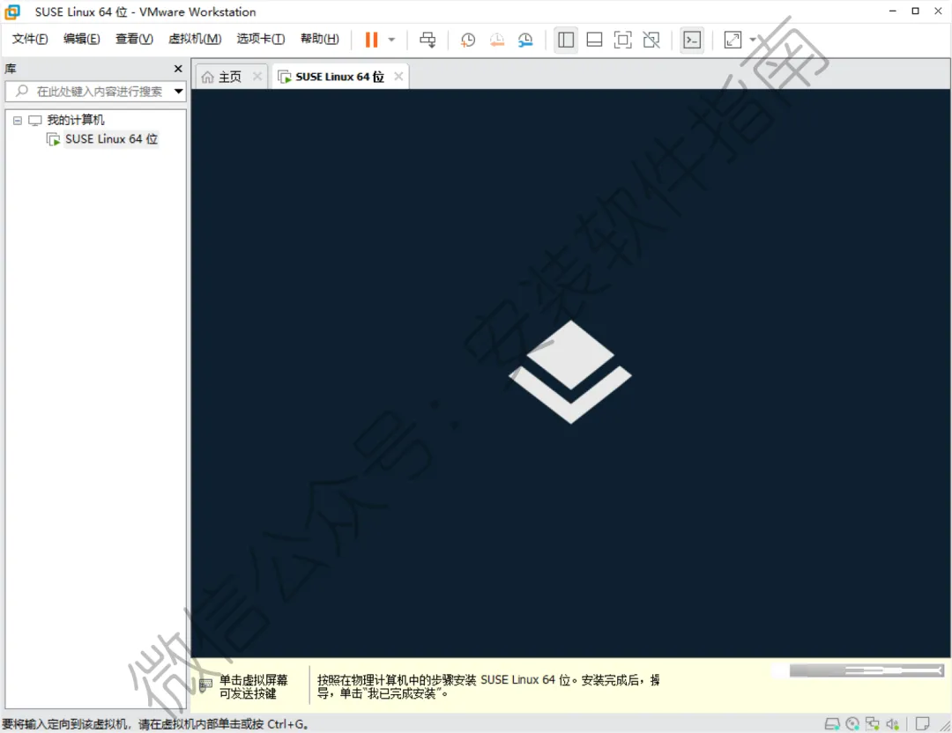Click the sound card status icon
Viewport: 952px width, 733px height.
[892, 724]
